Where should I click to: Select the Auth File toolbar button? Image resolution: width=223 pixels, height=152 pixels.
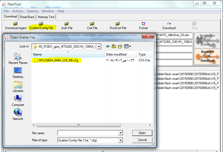tap(67, 26)
